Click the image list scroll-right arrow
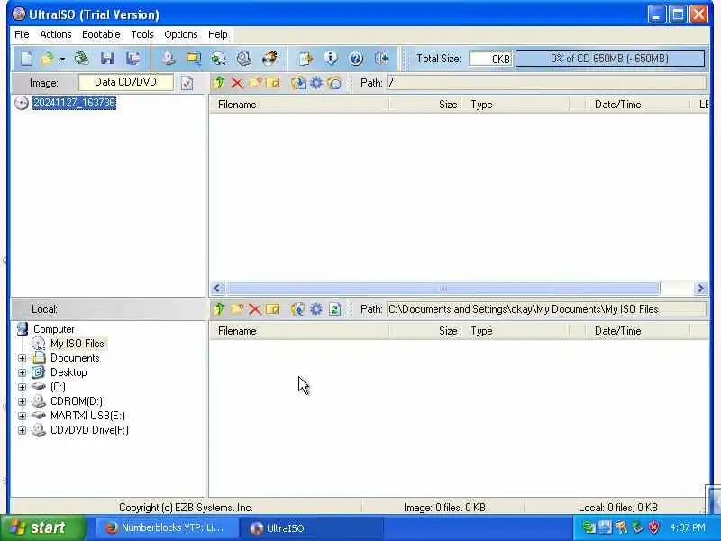Screen dimensions: 721x541 [700, 289]
